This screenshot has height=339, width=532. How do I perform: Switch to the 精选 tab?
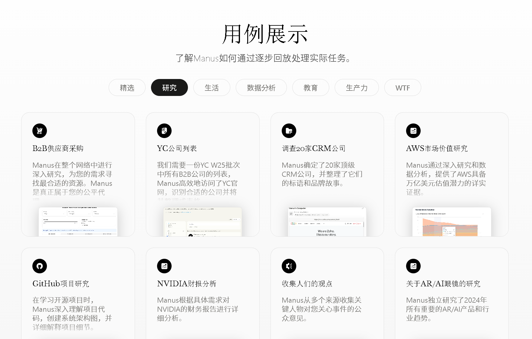(x=127, y=87)
